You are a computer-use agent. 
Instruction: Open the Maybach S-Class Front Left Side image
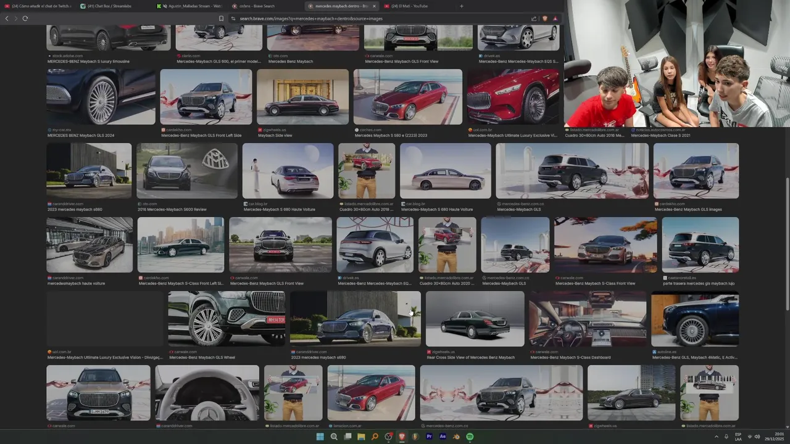[x=181, y=245]
